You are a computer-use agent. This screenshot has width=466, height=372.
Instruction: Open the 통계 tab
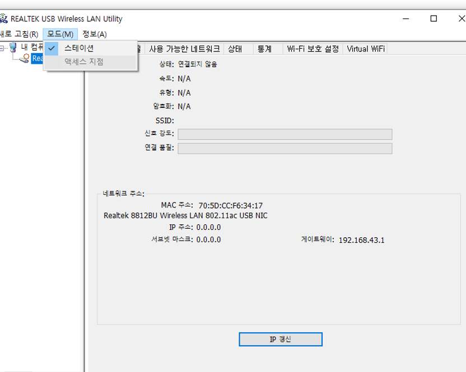click(x=264, y=49)
